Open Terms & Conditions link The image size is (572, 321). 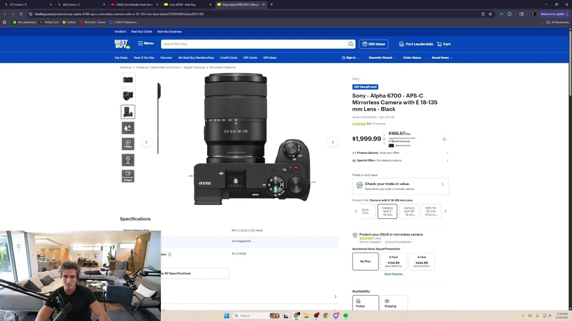(398, 242)
